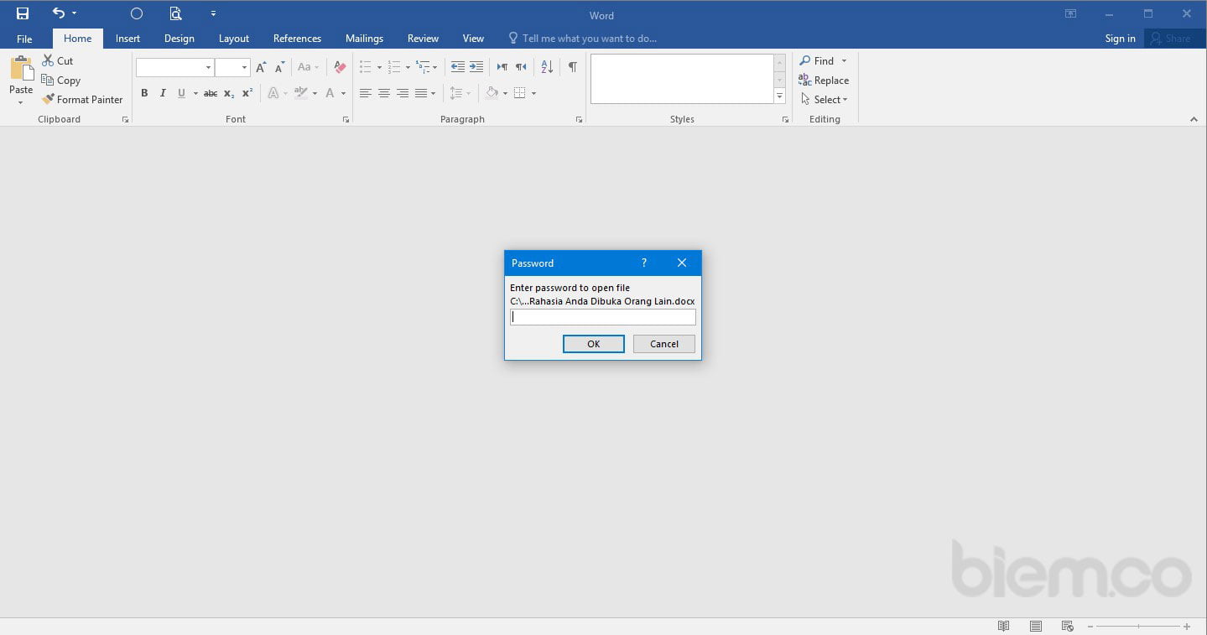Image resolution: width=1207 pixels, height=635 pixels.
Task: Click the Borders icon
Action: point(520,93)
